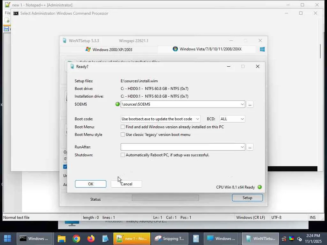327x245 pixels.
Task: Open the Windows Start menu
Action: tap(8, 239)
